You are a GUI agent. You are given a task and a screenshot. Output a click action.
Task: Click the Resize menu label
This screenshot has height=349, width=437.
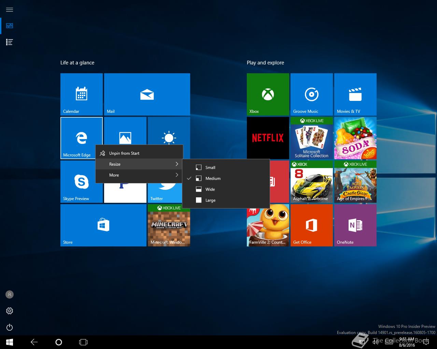pyautogui.click(x=115, y=164)
